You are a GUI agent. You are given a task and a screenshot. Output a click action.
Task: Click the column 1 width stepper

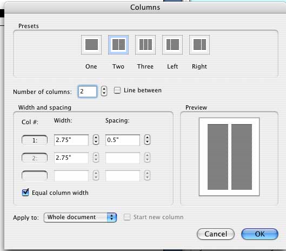[96, 140]
